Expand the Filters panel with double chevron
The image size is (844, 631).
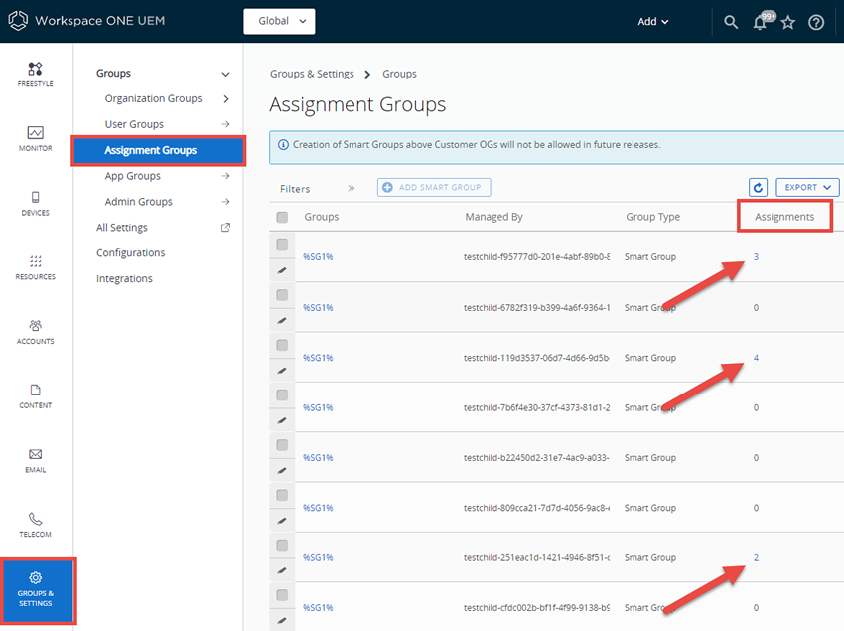pos(351,188)
